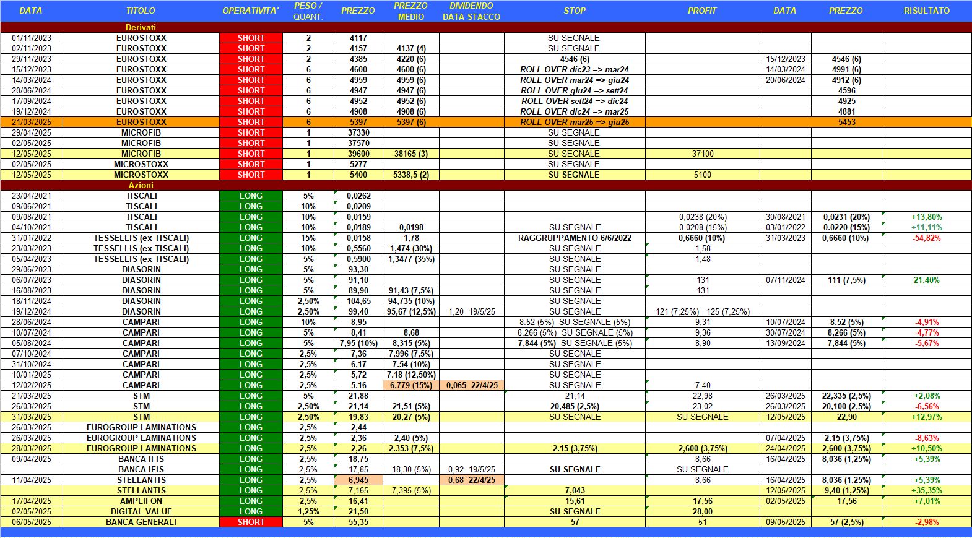Select the CAMPARI result -5,67%

[927, 343]
